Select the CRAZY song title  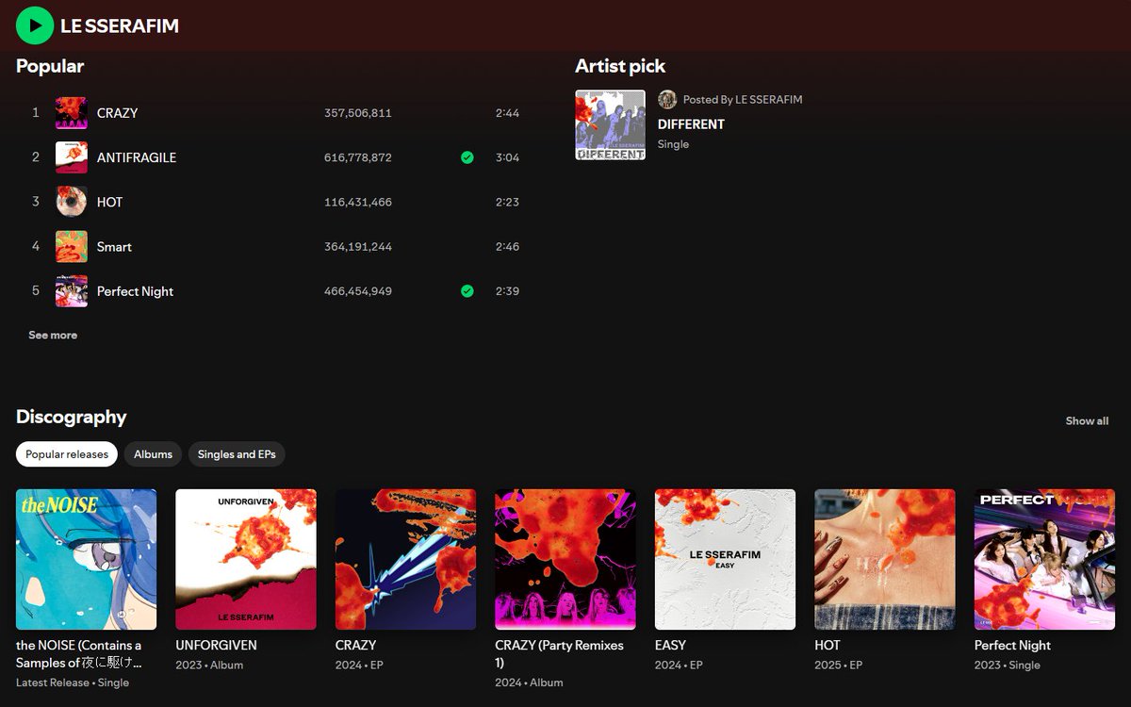117,113
